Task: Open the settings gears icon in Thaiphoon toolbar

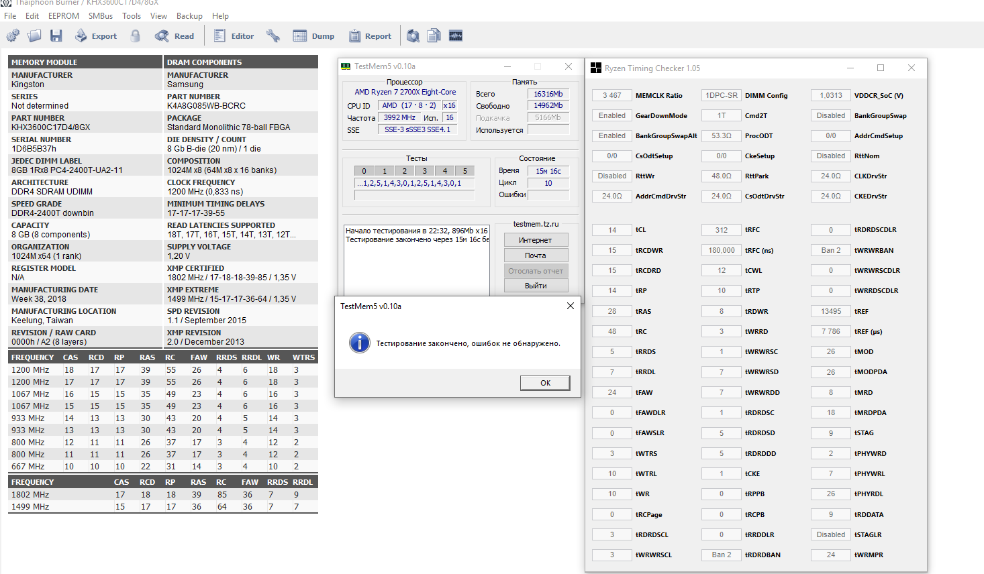Action: click(13, 36)
